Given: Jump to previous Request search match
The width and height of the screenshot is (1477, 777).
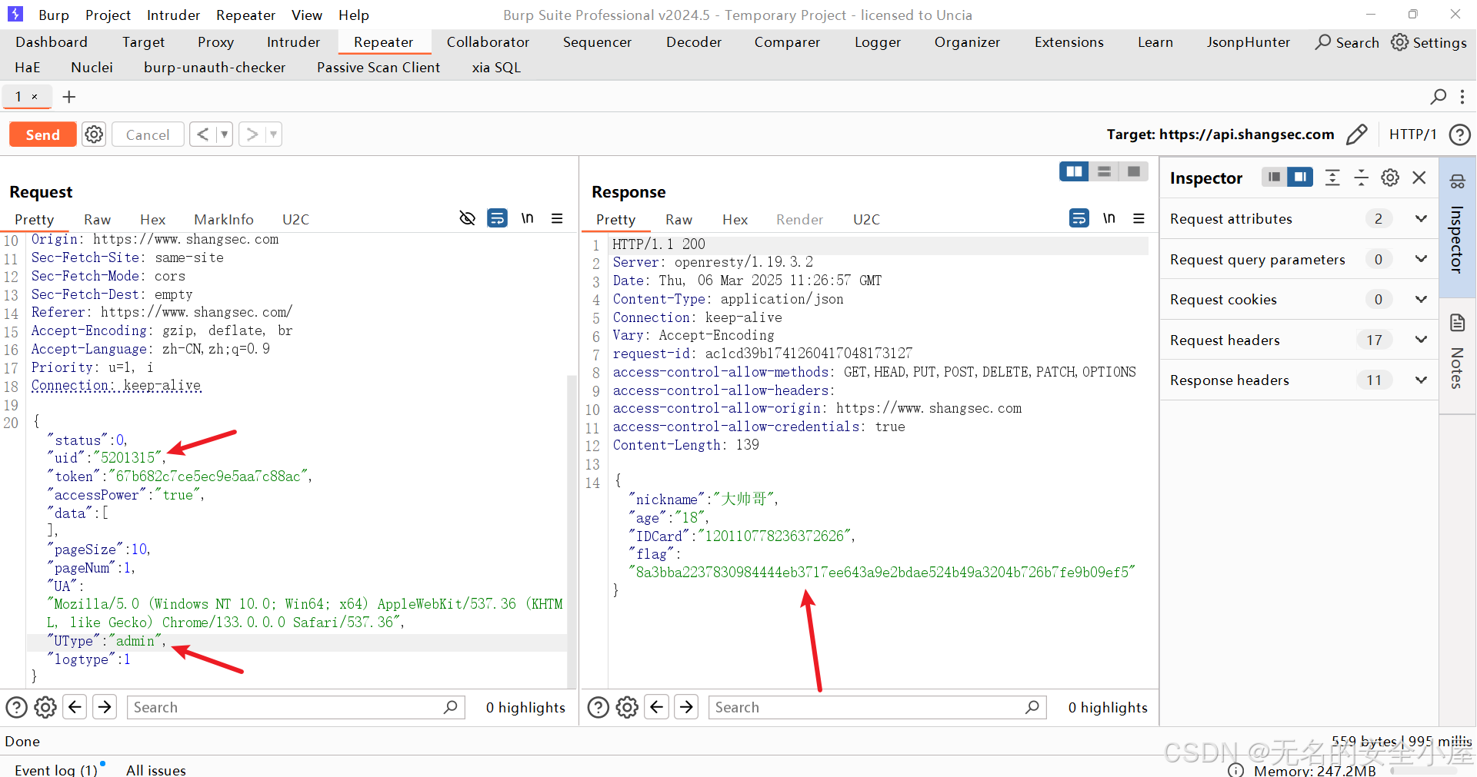Looking at the screenshot, I should (75, 706).
